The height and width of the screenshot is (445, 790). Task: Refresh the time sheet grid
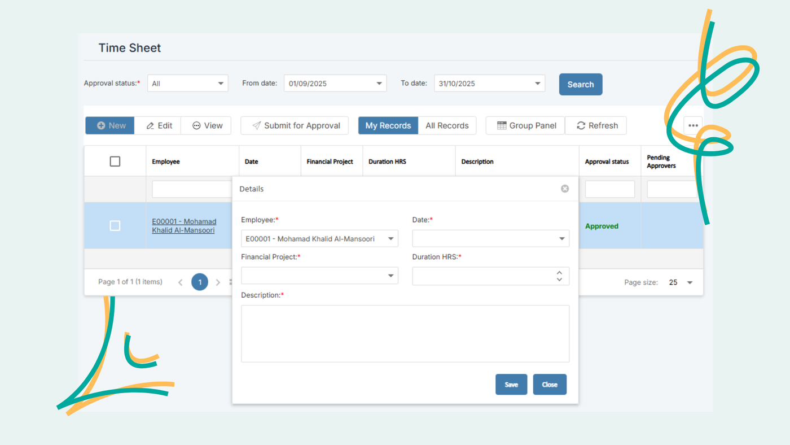pos(596,125)
